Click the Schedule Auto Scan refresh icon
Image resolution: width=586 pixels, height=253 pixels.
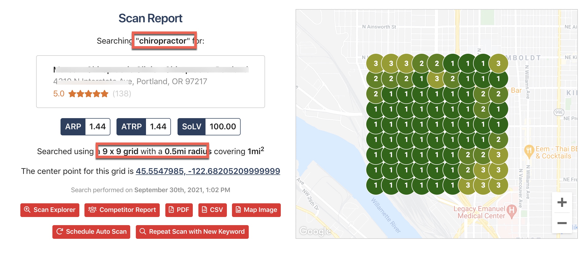[60, 231]
